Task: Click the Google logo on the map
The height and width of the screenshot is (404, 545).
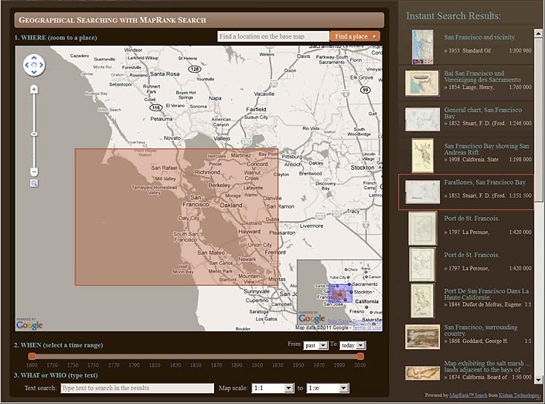Action: click(29, 324)
